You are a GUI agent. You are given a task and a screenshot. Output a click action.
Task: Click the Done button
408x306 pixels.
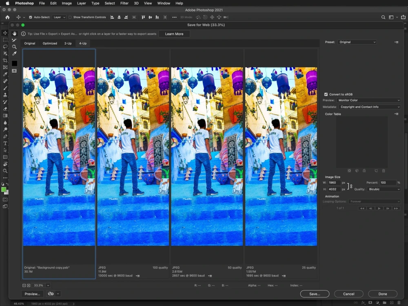(x=383, y=294)
